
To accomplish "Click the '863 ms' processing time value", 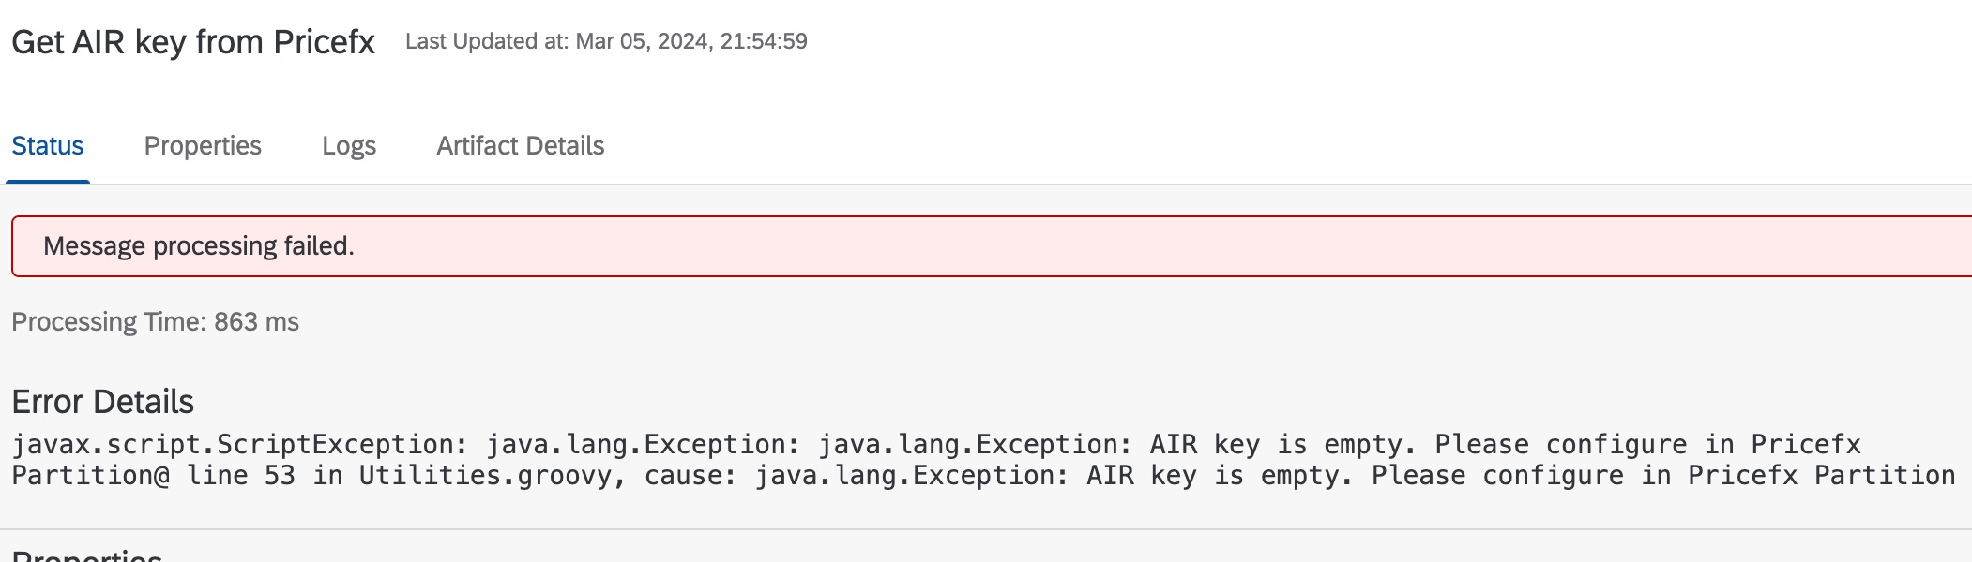I will click(x=256, y=322).
